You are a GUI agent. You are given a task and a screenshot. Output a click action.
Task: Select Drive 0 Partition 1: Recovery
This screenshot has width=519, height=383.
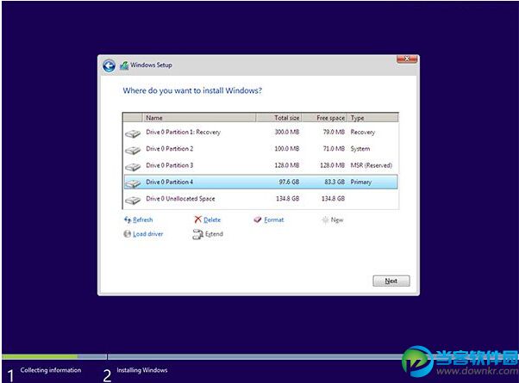(x=261, y=133)
